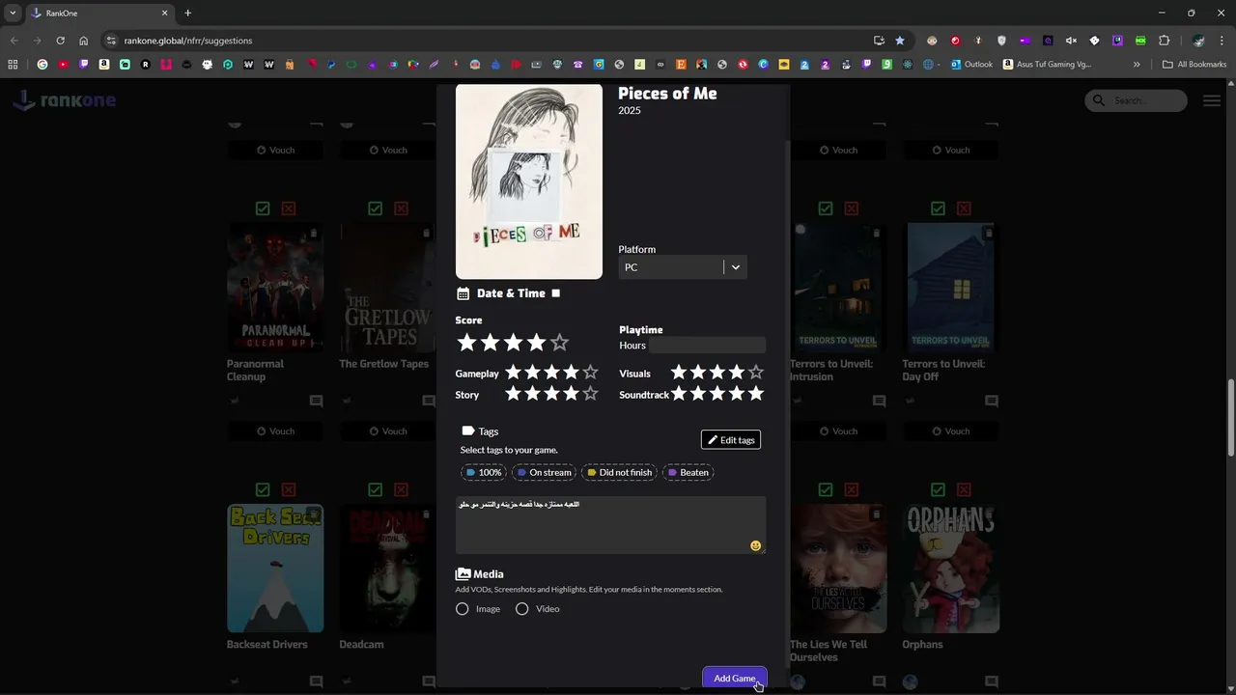Open the browser Extensions puzzle icon
Viewport: 1236px width, 695px height.
coord(1164,41)
